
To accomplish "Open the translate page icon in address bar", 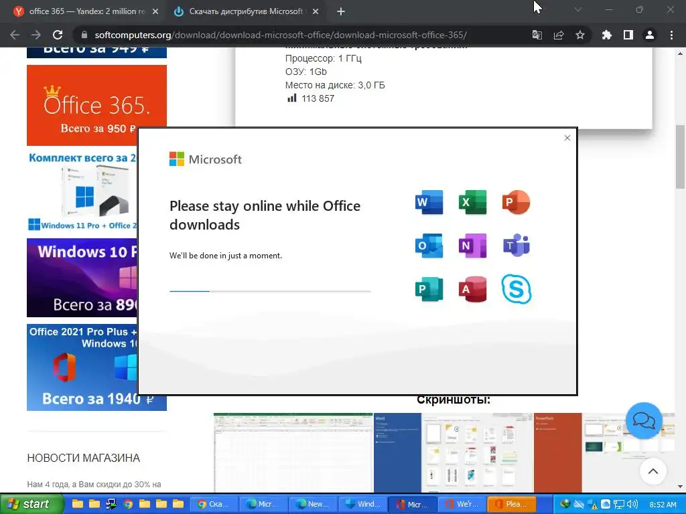I will point(537,35).
